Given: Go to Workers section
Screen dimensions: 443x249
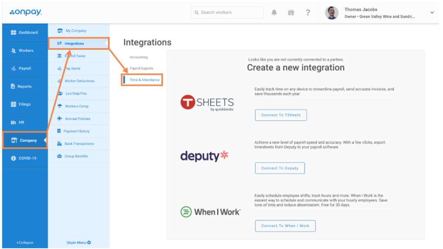Looking at the screenshot, I should (x=25, y=50).
